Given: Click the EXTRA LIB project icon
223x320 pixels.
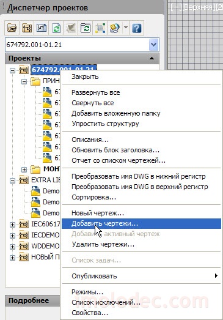Looking at the screenshot, I should pyautogui.click(x=24, y=180).
